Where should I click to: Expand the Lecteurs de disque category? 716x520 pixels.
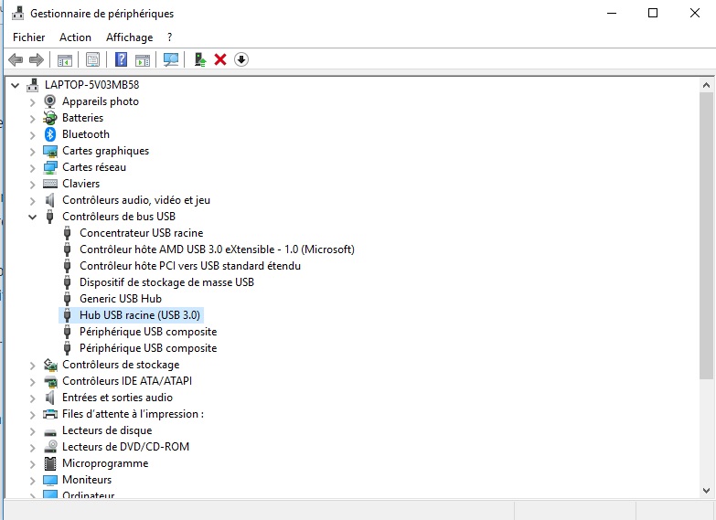(x=33, y=430)
